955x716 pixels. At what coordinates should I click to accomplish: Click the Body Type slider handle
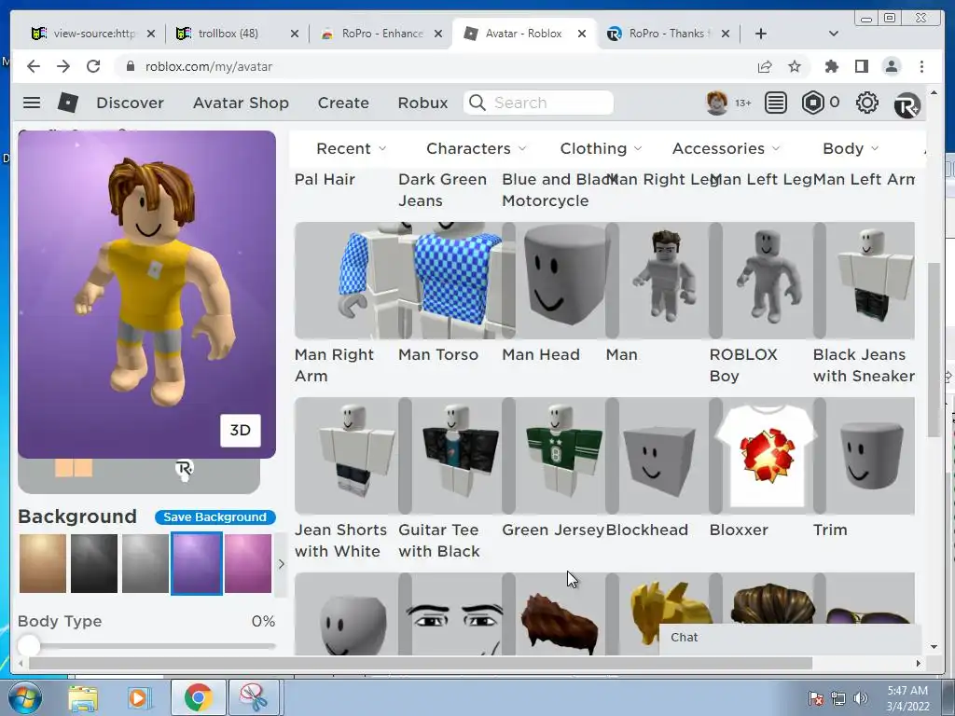28,645
